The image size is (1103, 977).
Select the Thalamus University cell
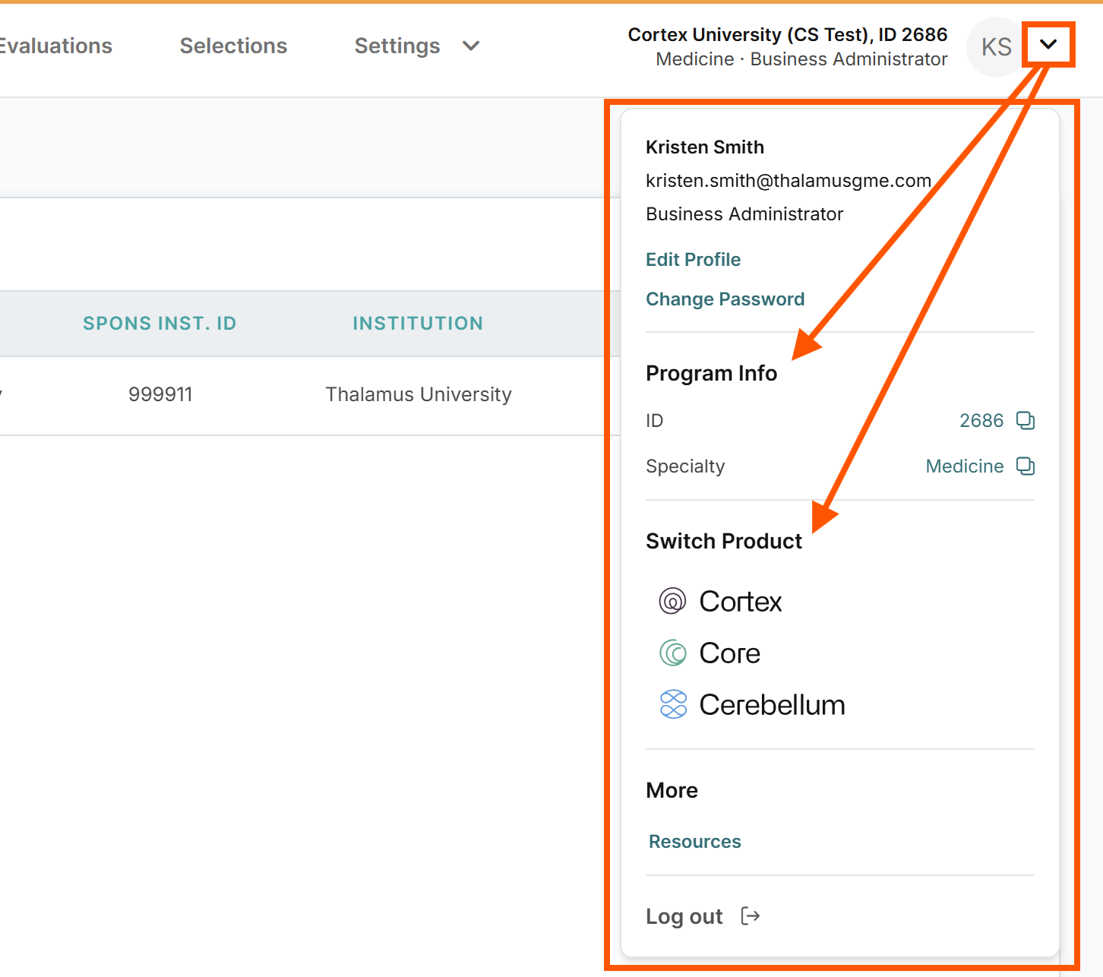(x=419, y=394)
